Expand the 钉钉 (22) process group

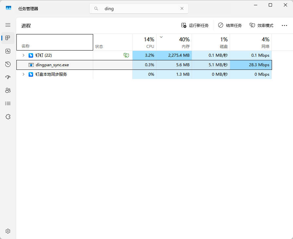click(24, 55)
